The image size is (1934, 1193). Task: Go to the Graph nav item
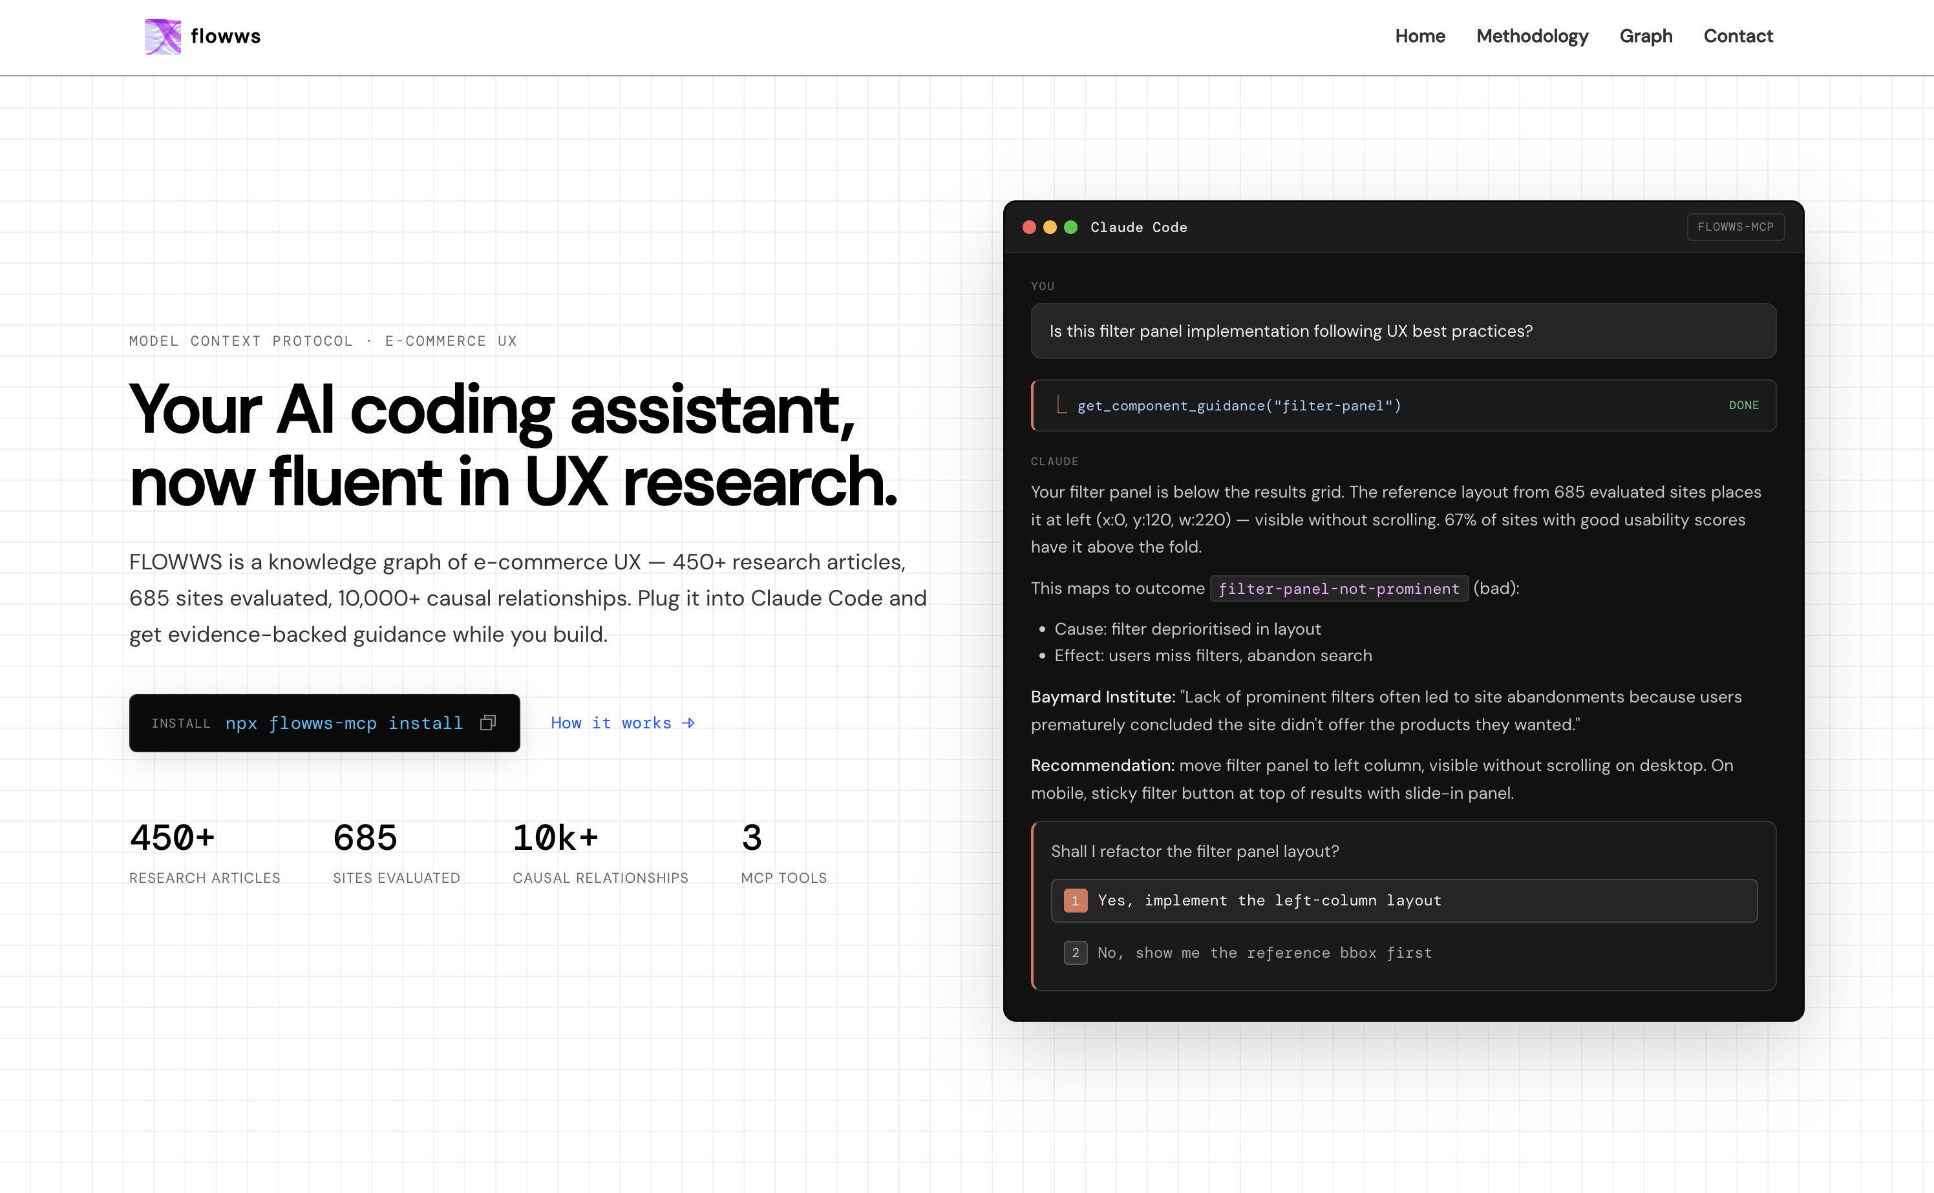click(x=1645, y=36)
